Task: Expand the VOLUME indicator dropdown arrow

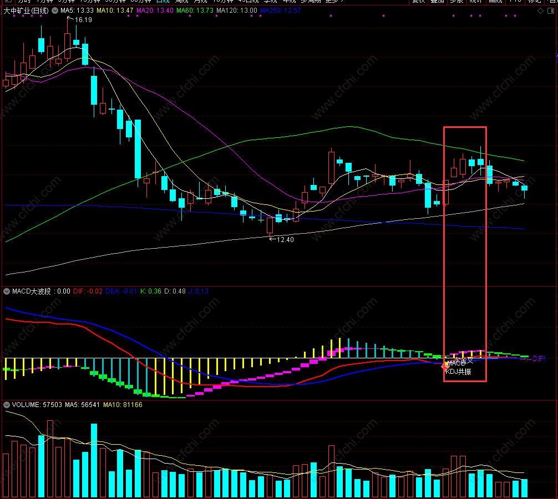Action: tap(7, 405)
